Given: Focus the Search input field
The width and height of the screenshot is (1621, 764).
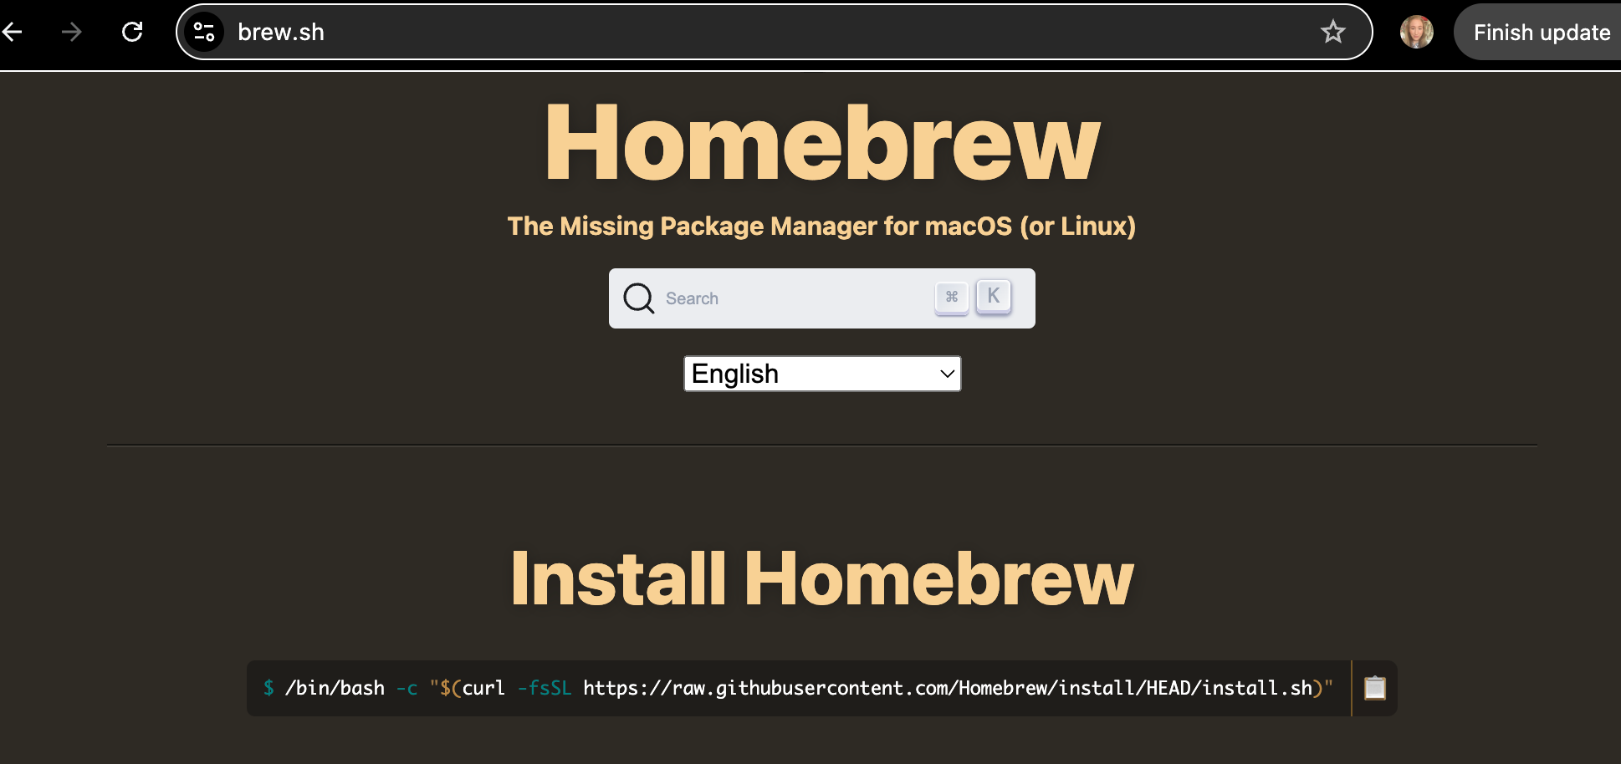Looking at the screenshot, I should pos(822,298).
